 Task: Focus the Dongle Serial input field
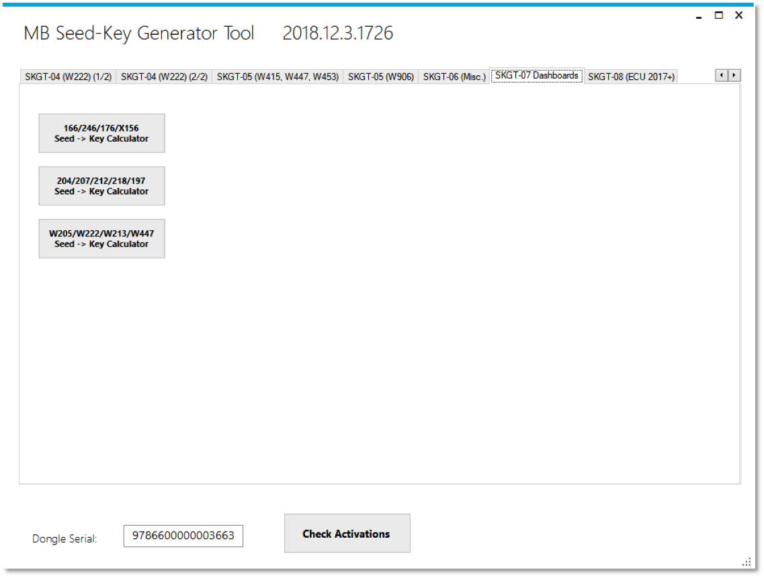coord(183,536)
